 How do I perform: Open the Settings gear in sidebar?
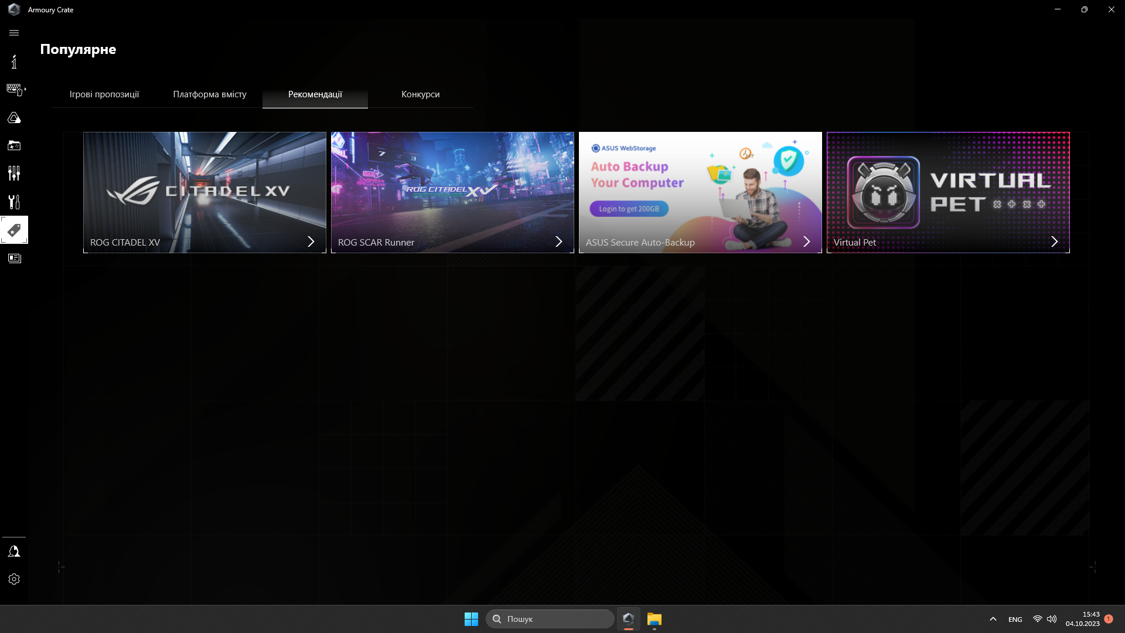[x=14, y=579]
